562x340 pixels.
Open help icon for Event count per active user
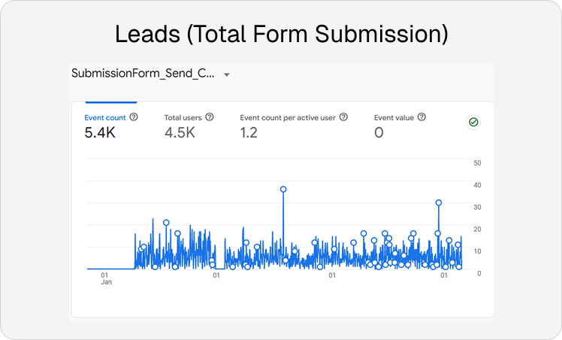coord(343,117)
